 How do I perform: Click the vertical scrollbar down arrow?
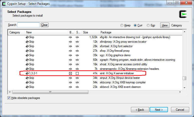coord(184,88)
